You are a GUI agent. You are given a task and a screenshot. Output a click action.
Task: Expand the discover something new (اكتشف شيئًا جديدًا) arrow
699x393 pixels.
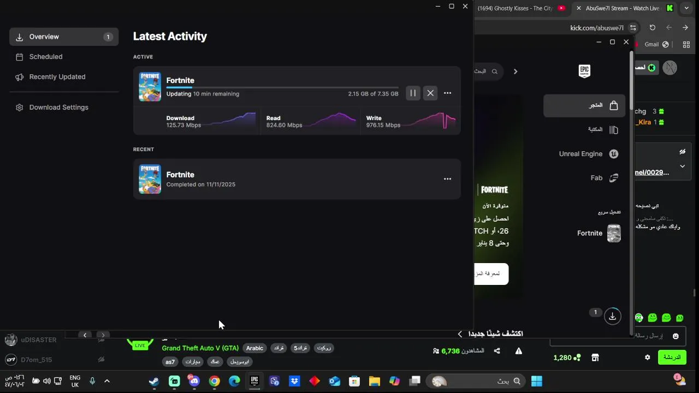coord(460,334)
